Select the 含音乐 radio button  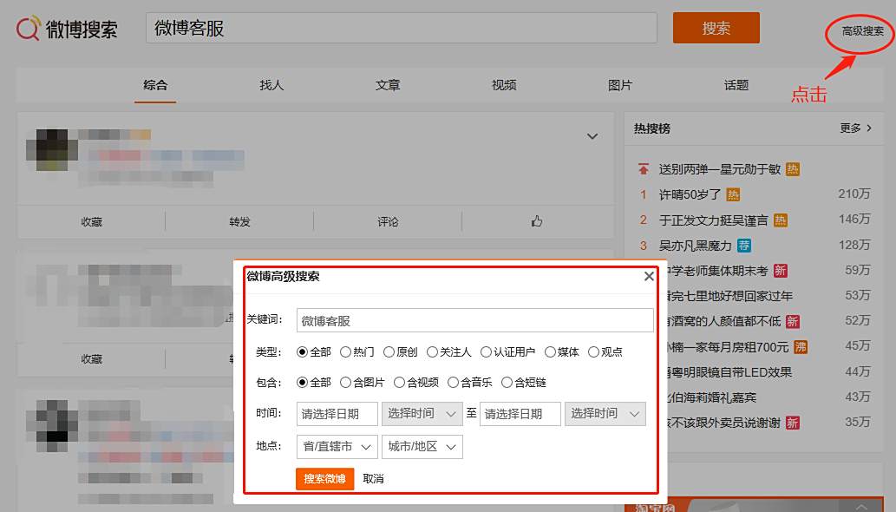(453, 383)
